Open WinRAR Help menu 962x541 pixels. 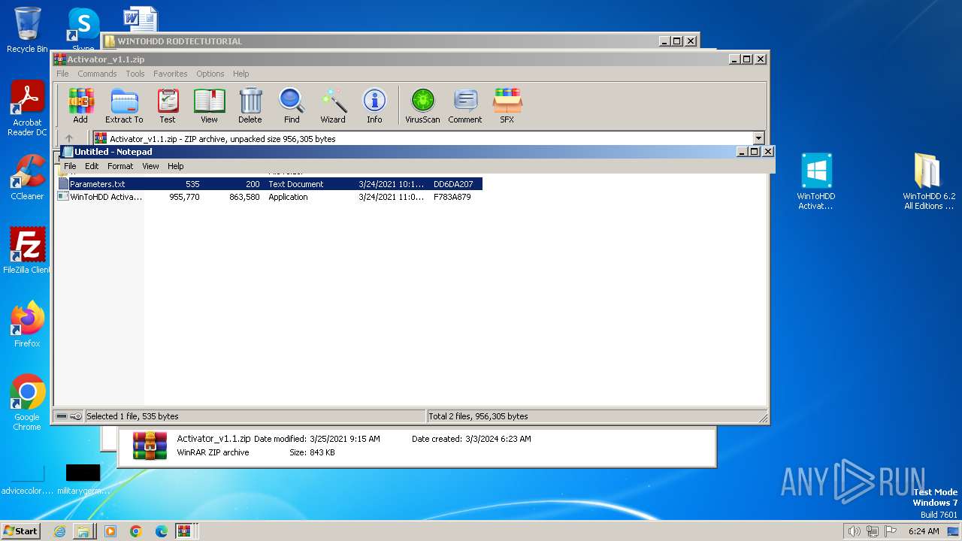240,74
